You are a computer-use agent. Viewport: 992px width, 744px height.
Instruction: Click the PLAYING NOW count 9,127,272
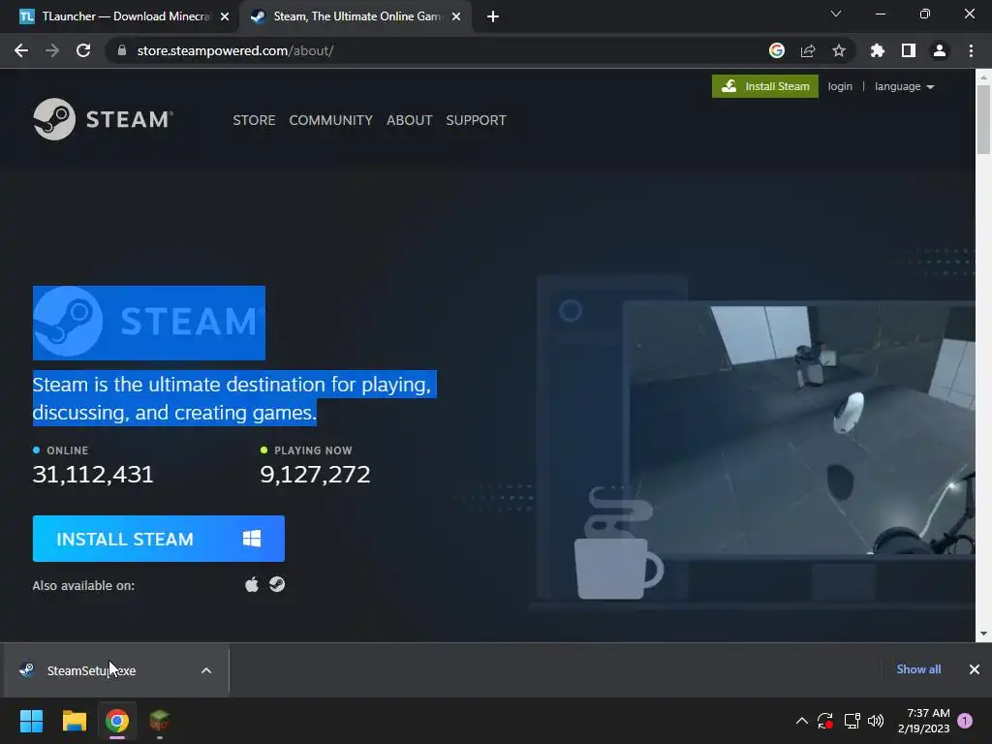pyautogui.click(x=315, y=475)
